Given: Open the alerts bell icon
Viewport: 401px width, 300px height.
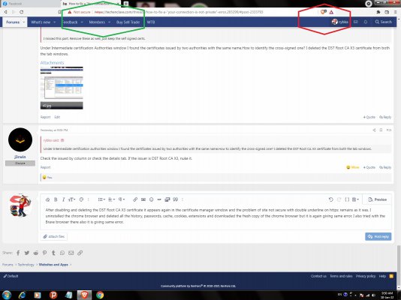Looking at the screenshot, I should (x=366, y=22).
